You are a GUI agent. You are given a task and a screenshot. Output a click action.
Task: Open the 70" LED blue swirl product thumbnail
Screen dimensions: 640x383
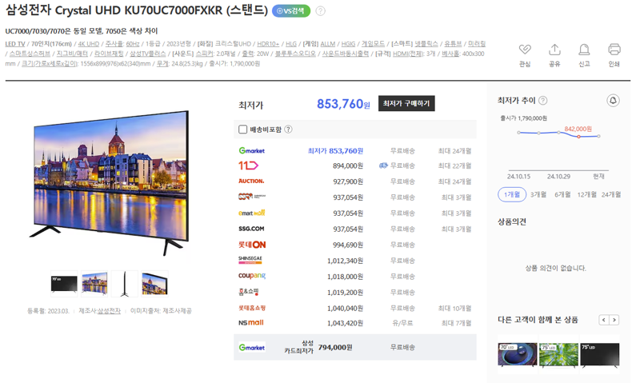pyautogui.click(x=518, y=354)
